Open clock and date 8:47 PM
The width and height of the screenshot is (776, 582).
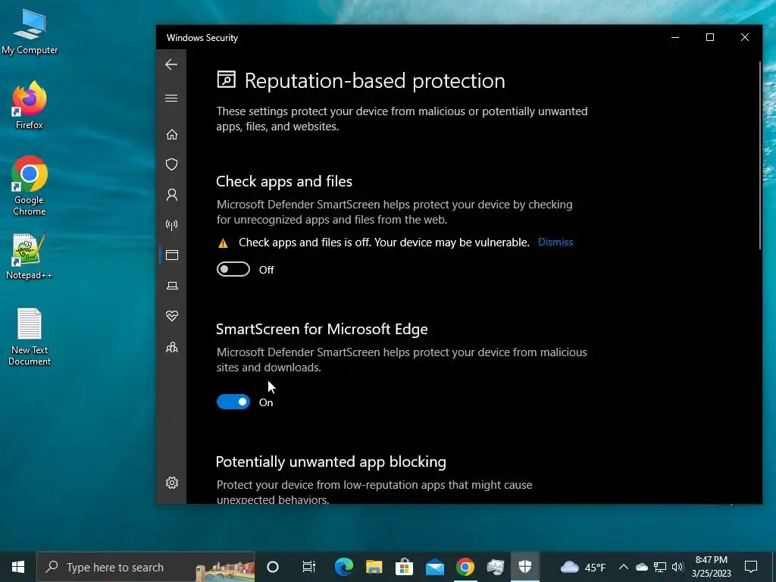click(x=711, y=567)
